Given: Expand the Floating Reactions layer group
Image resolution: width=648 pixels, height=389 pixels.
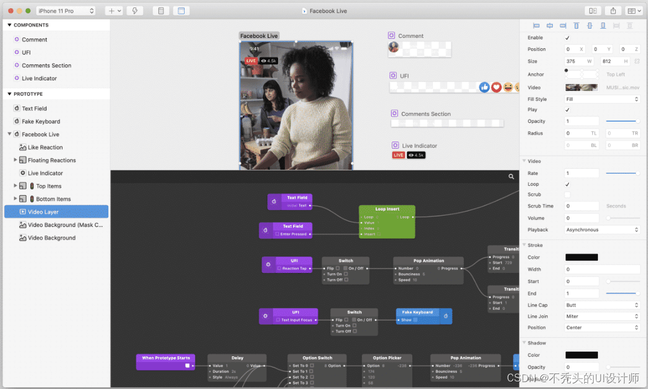Looking at the screenshot, I should (15, 160).
